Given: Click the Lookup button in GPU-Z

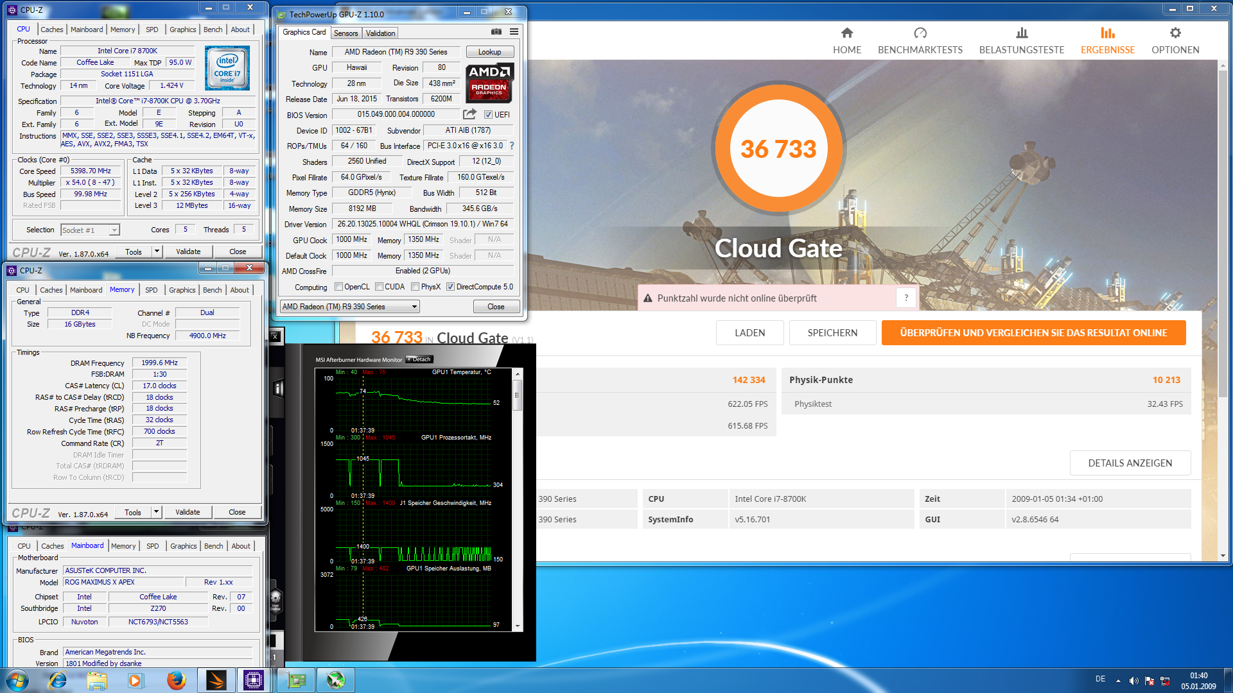Looking at the screenshot, I should tap(489, 52).
